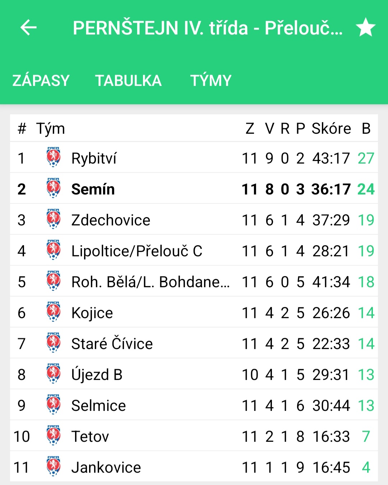Open the TÝMY tab

[211, 81]
